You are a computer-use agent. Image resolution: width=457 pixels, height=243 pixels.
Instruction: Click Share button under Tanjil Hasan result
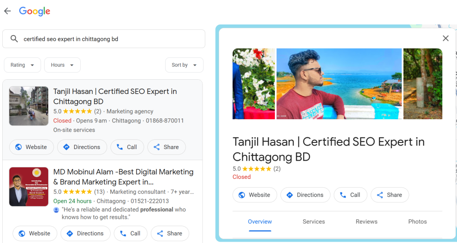click(x=166, y=147)
